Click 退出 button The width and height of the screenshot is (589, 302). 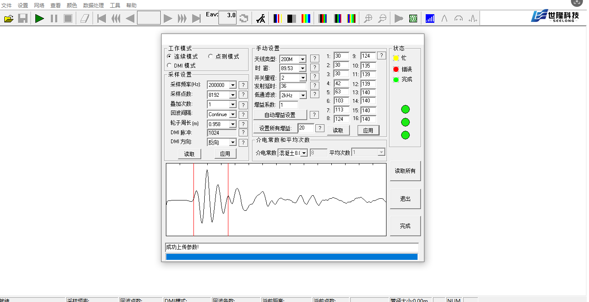coord(405,199)
